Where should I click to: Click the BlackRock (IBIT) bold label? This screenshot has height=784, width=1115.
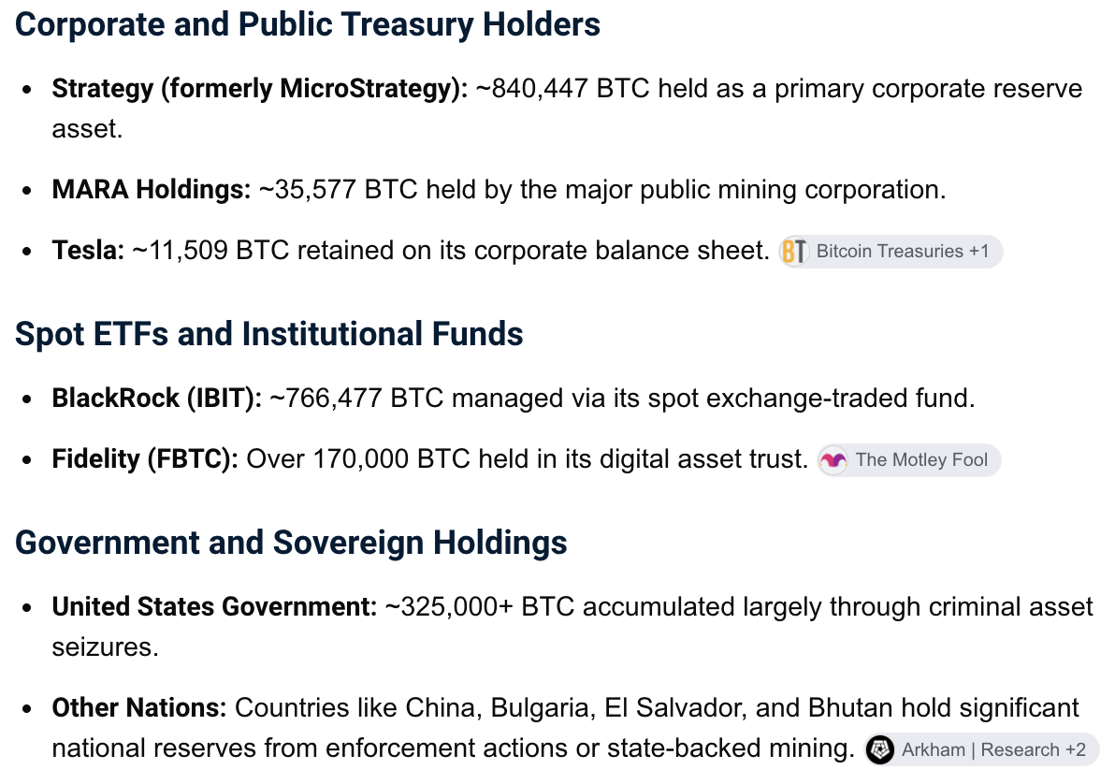[157, 399]
